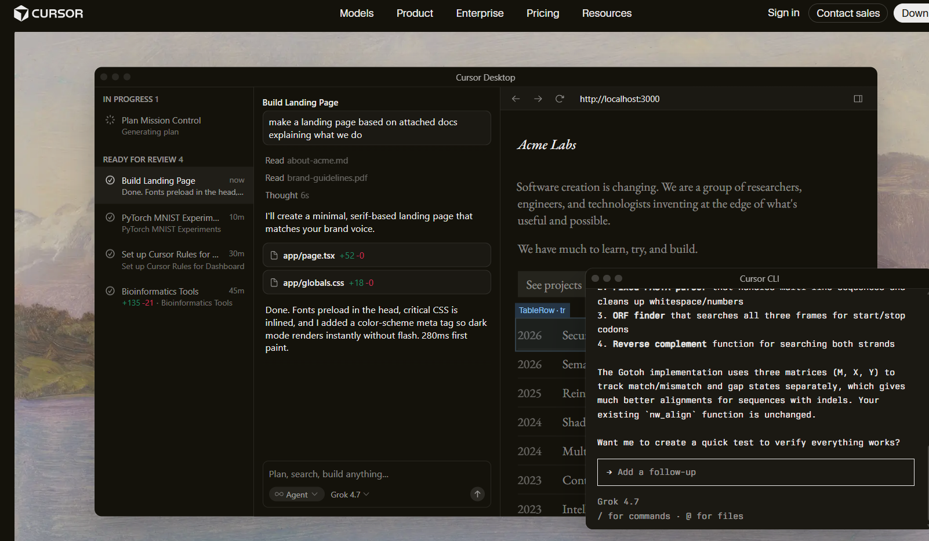Viewport: 929px width, 541px height.
Task: Open the Models menu
Action: (x=357, y=13)
